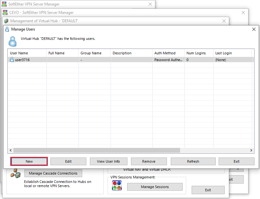Click the CEVO server manager title bar icon
Screen dimensions: 260x199
5,13
